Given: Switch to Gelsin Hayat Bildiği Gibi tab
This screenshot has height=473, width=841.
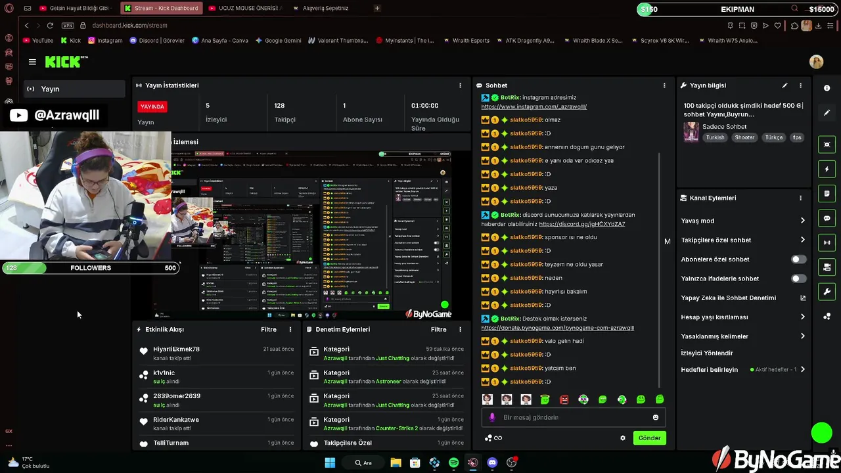Looking at the screenshot, I should click(x=76, y=9).
